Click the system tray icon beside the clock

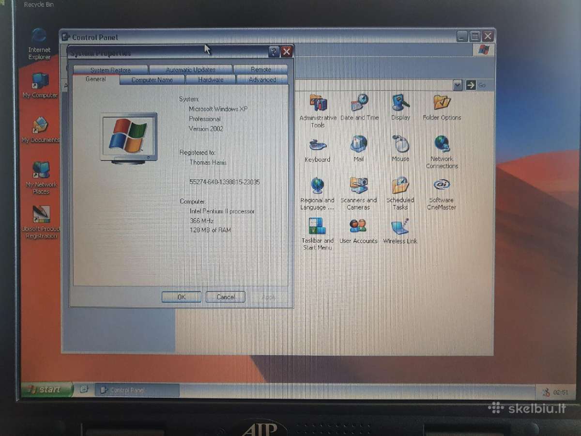(546, 392)
